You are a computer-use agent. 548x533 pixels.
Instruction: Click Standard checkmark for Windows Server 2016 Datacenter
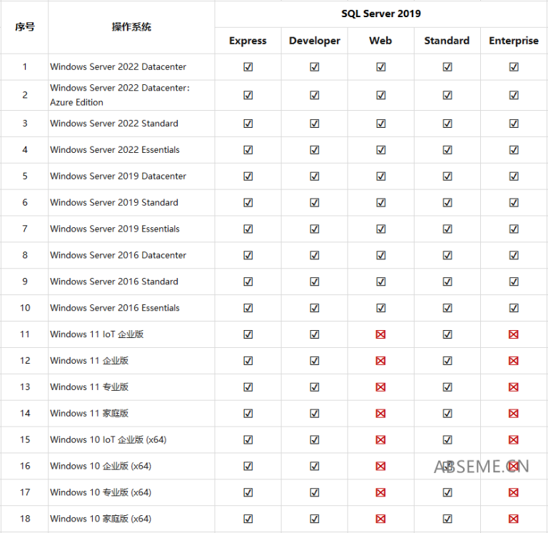[x=447, y=255]
